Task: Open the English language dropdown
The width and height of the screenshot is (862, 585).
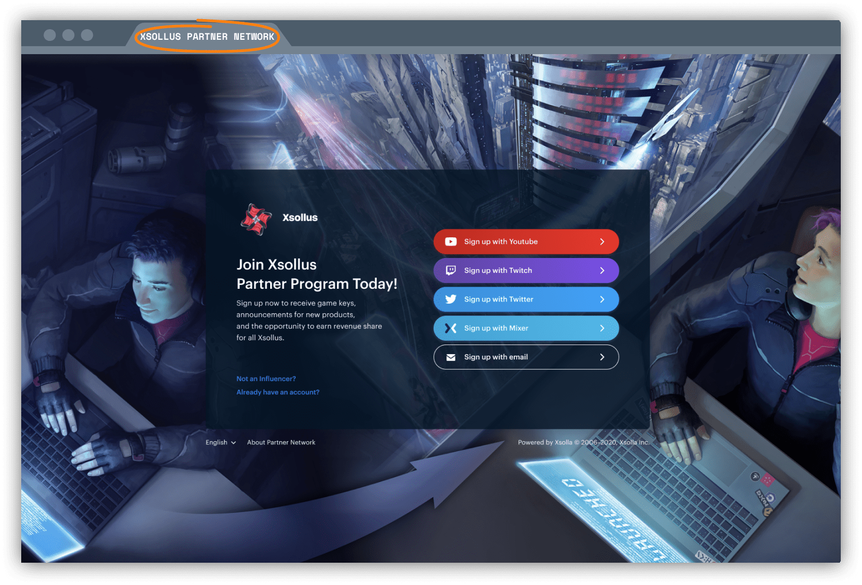Action: 217,442
